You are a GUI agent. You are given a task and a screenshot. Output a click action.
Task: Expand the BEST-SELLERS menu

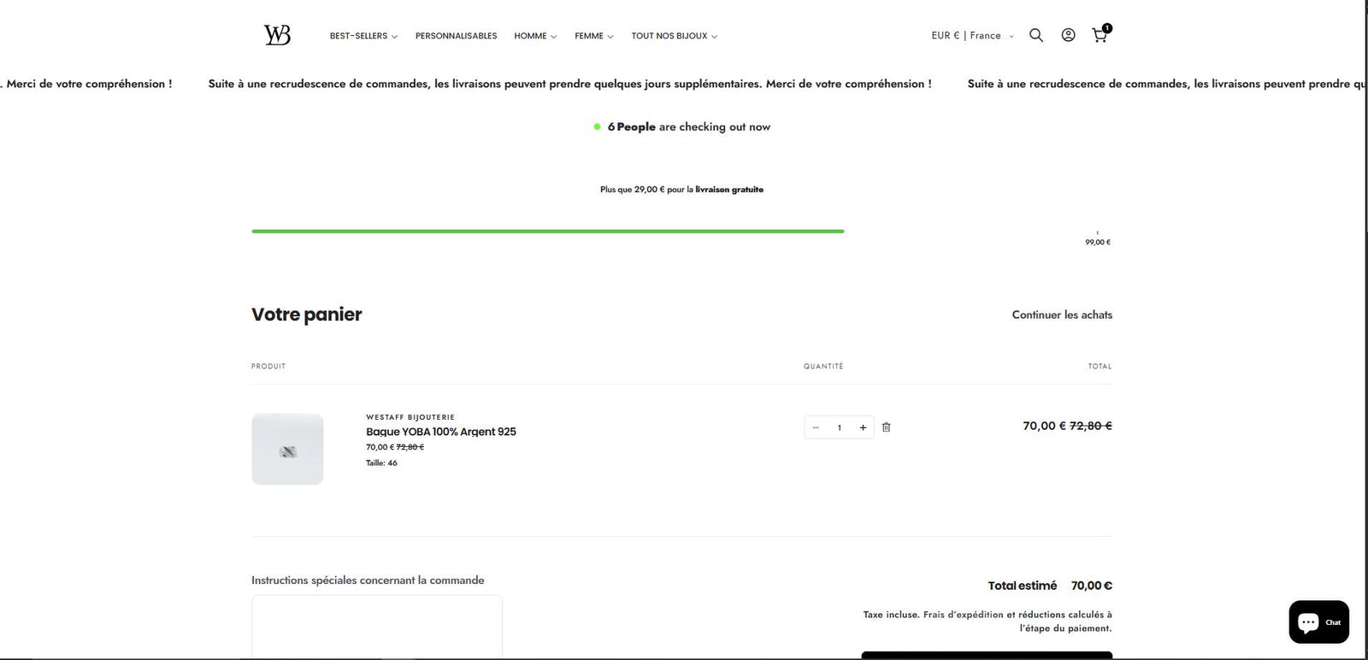pos(363,36)
